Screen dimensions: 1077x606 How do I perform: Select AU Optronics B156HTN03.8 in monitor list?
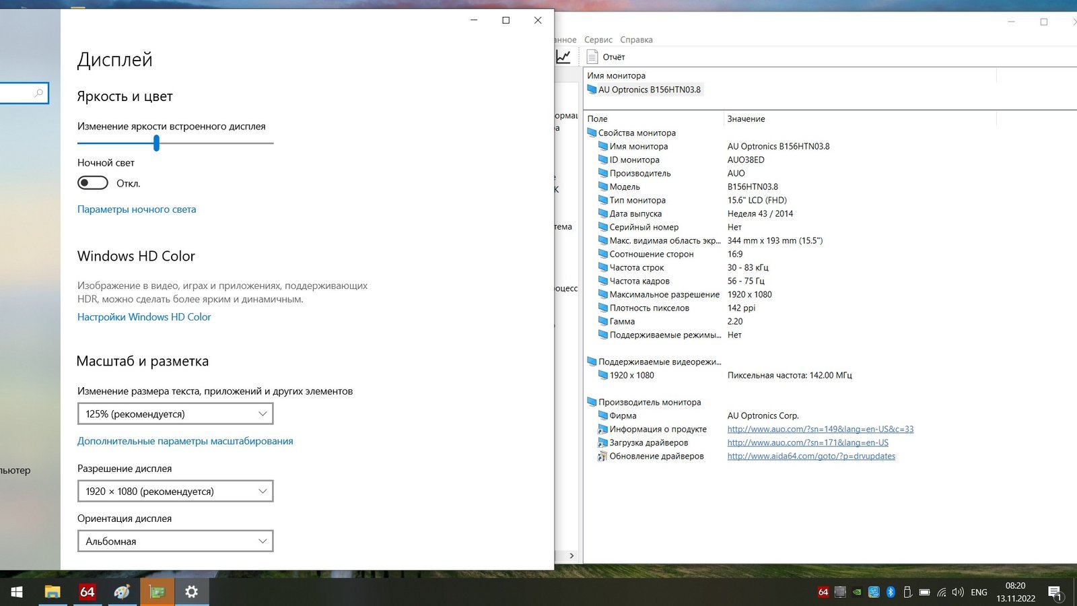(644, 90)
